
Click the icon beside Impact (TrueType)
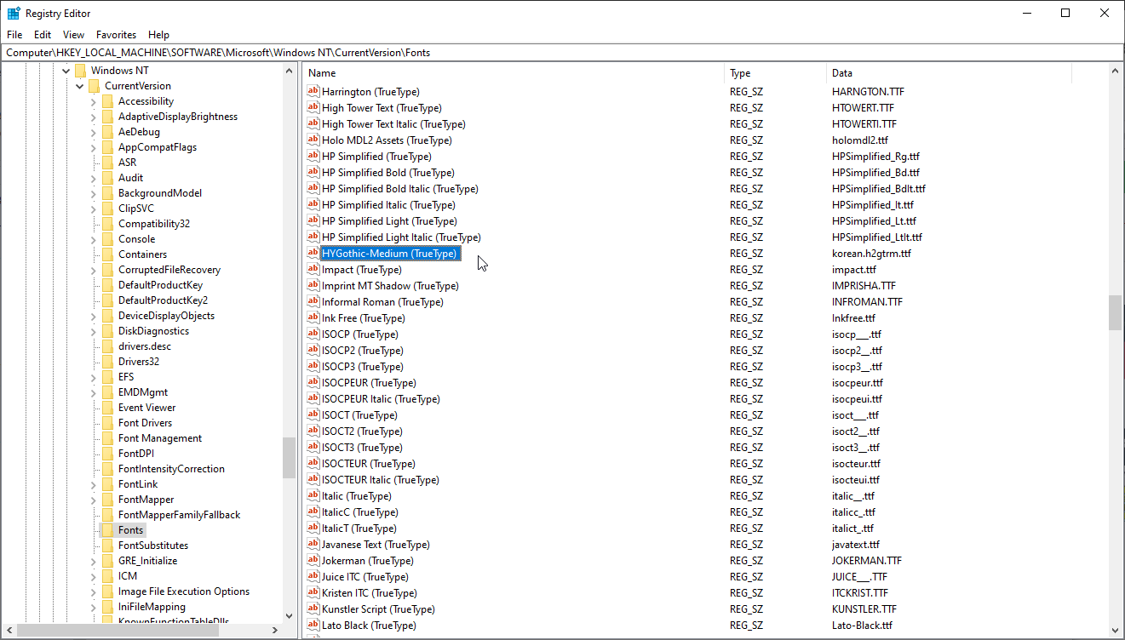click(313, 269)
